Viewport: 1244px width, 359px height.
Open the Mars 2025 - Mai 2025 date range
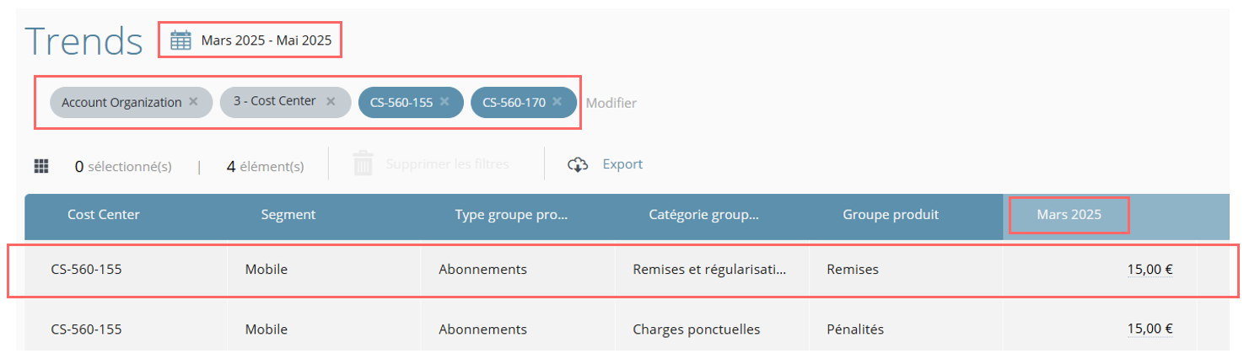pyautogui.click(x=266, y=40)
